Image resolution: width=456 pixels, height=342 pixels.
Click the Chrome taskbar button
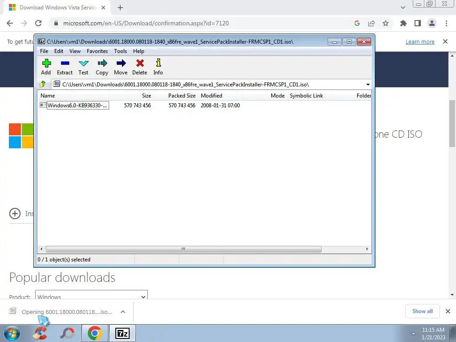pyautogui.click(x=94, y=333)
